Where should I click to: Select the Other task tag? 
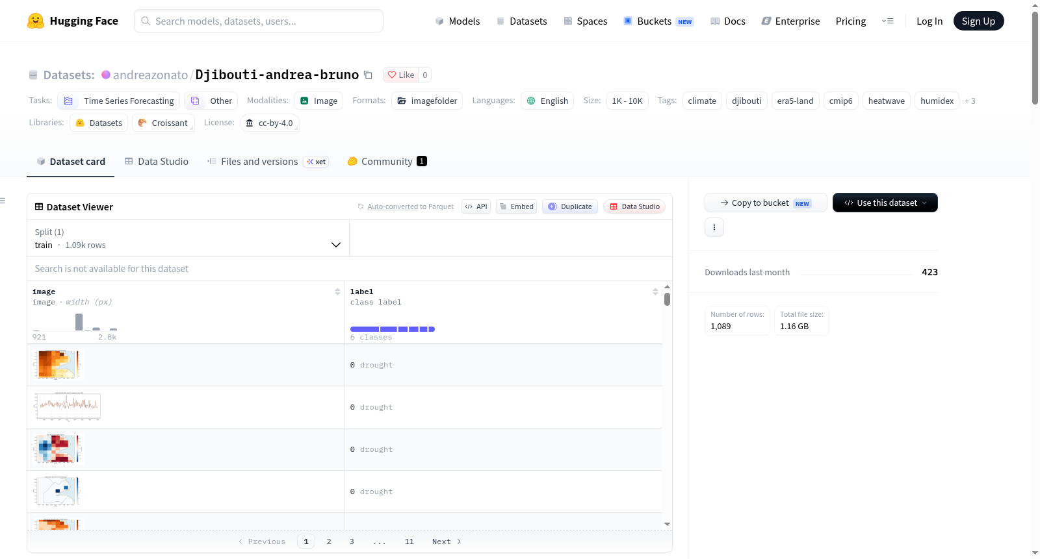click(x=211, y=101)
